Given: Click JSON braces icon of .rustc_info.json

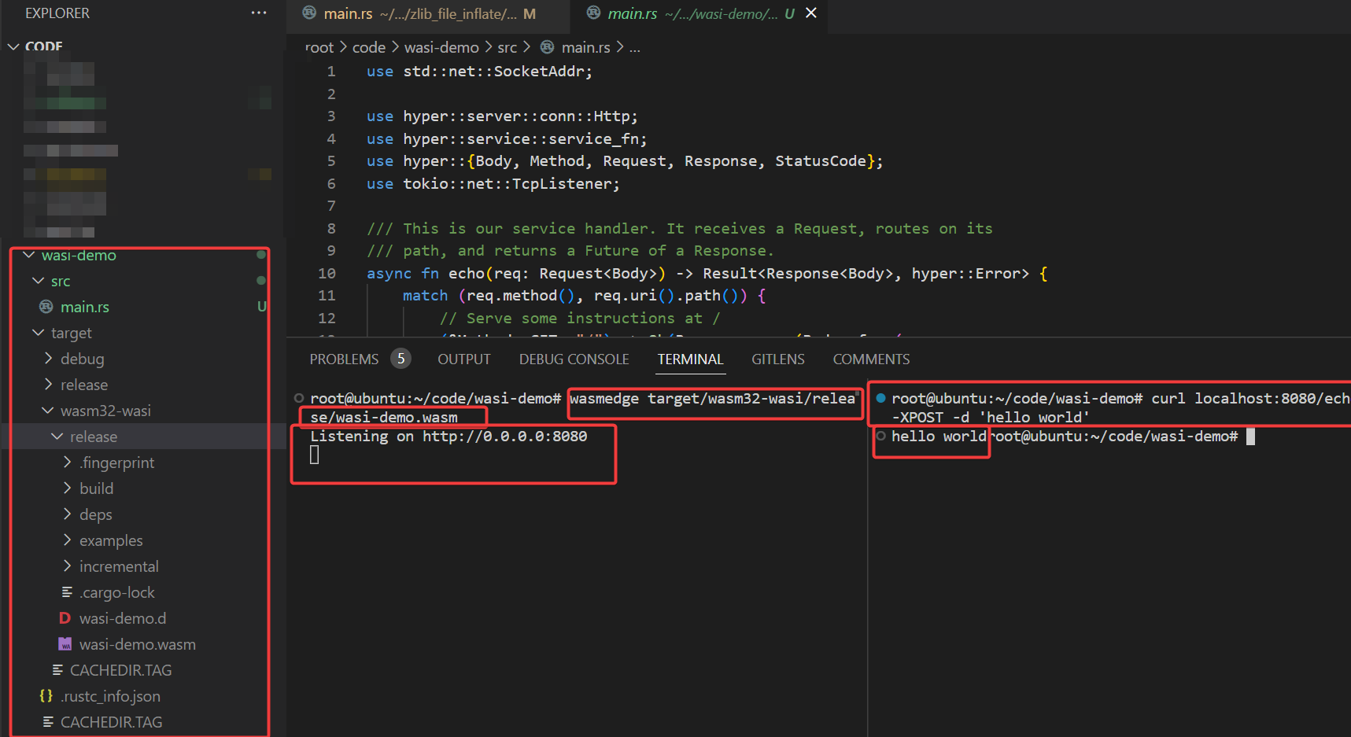Looking at the screenshot, I should (x=46, y=696).
